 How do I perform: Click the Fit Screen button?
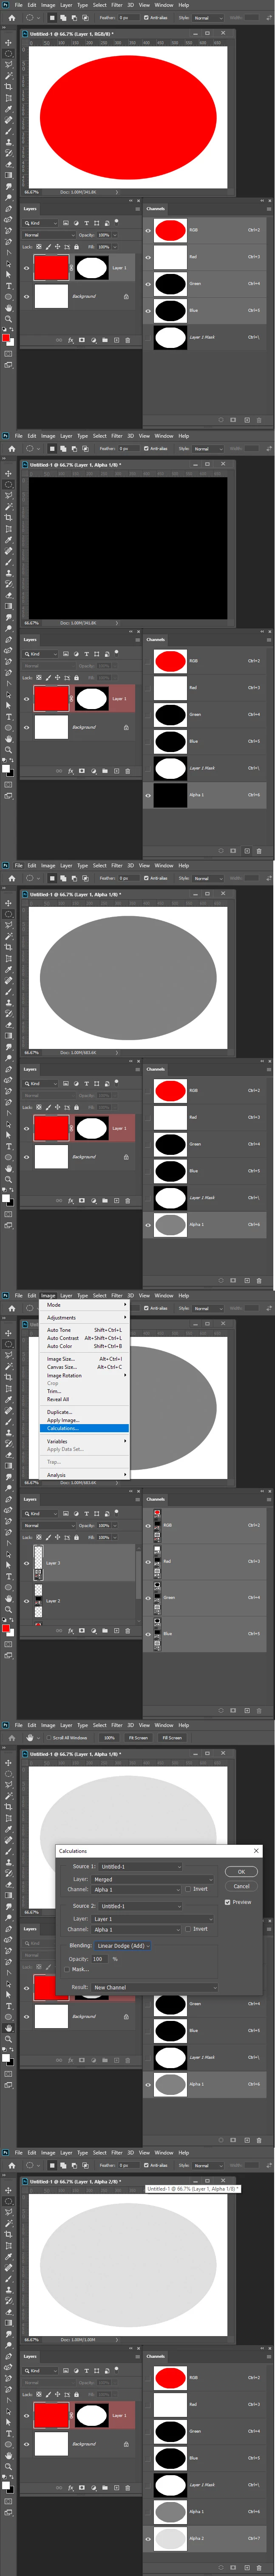(139, 1738)
